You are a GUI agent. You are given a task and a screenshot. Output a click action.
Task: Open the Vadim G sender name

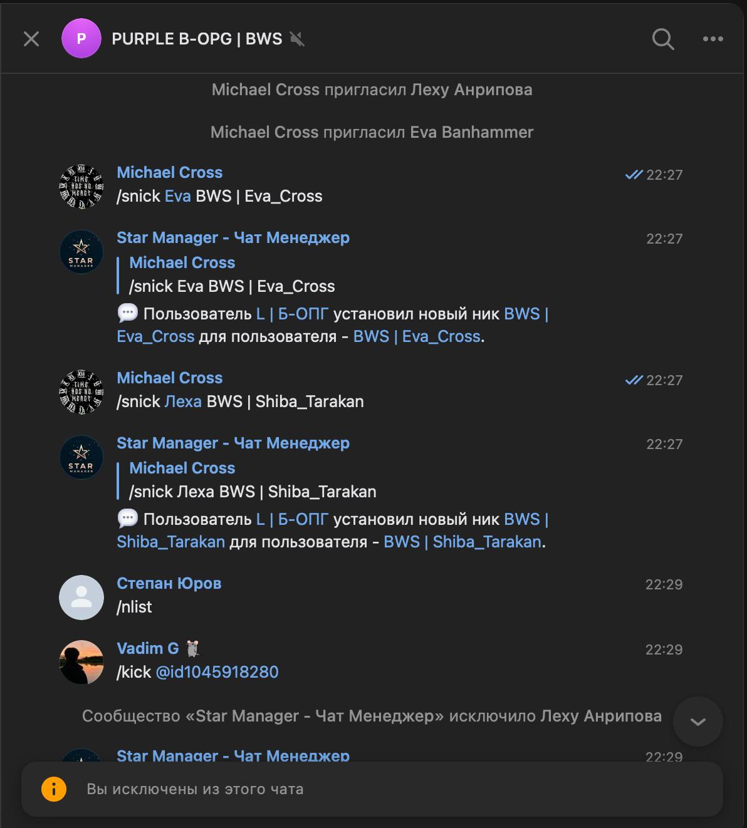148,648
